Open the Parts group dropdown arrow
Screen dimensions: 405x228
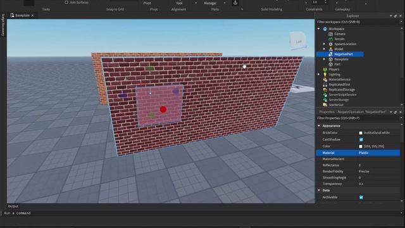[242, 9]
